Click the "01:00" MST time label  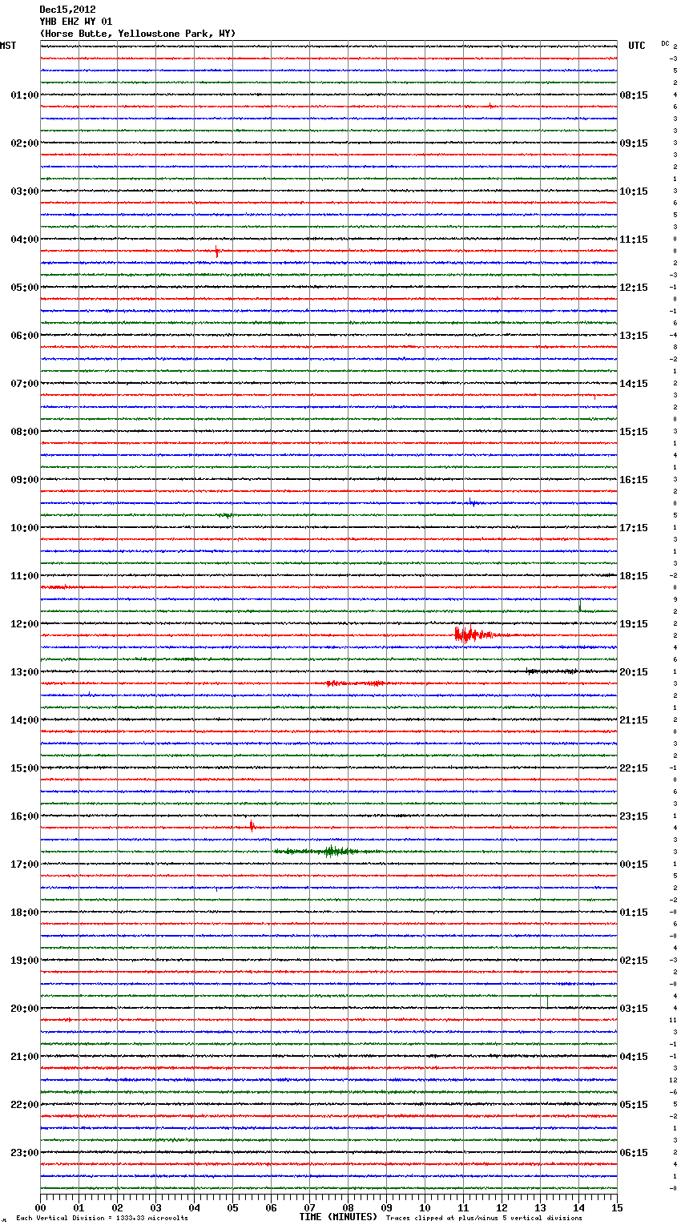[25, 95]
